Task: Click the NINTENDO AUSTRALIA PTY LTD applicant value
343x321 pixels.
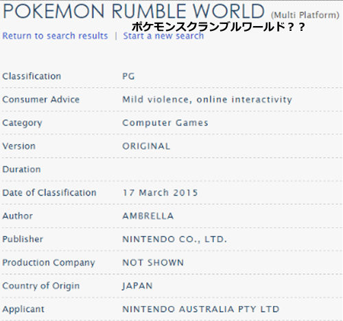Action: (201, 309)
